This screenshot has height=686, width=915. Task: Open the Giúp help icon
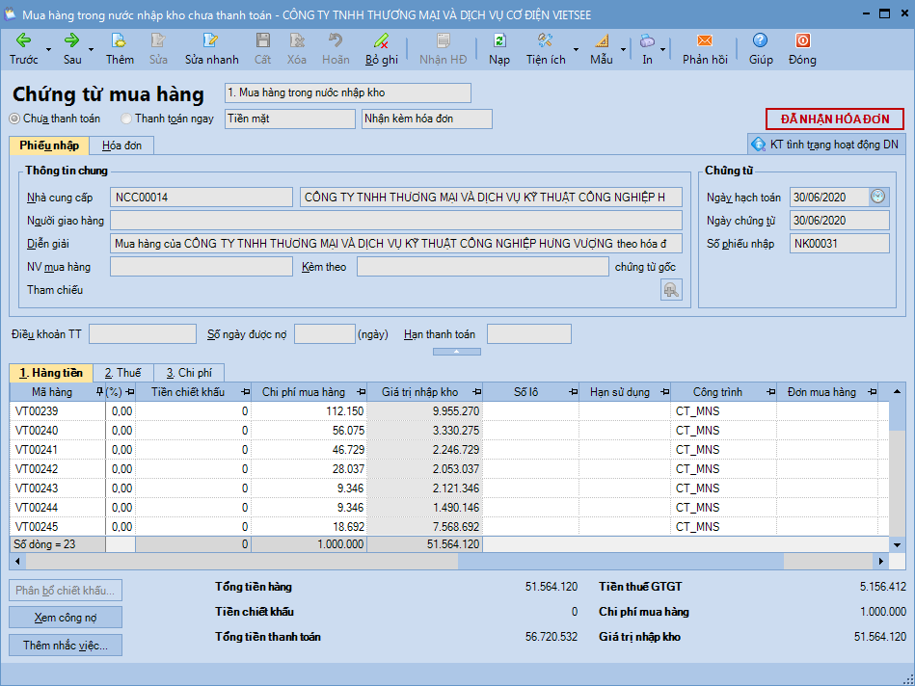[760, 40]
